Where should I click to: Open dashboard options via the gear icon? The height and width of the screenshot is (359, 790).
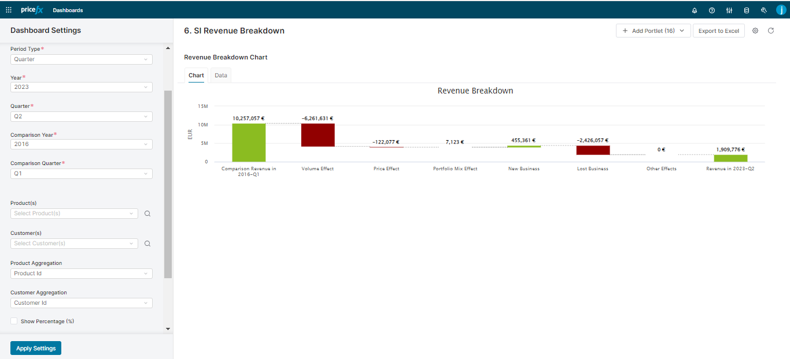[755, 31]
